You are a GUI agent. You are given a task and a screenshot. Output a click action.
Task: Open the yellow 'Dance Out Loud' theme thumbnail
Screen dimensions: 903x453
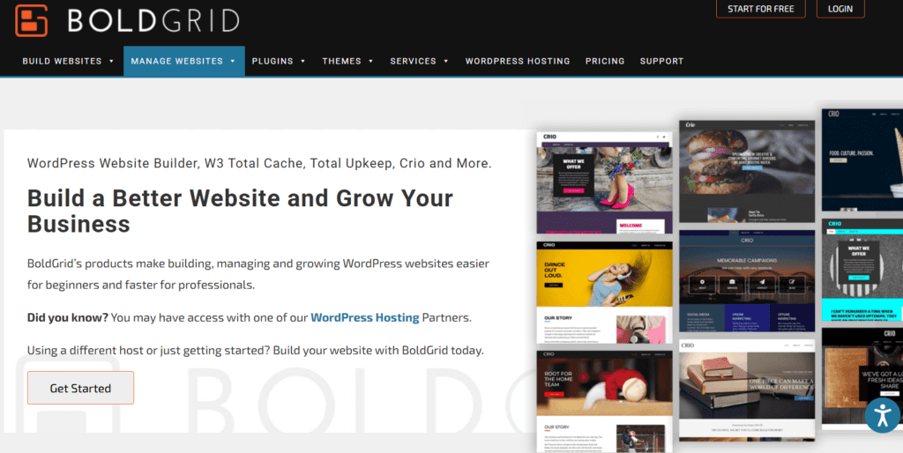click(604, 293)
